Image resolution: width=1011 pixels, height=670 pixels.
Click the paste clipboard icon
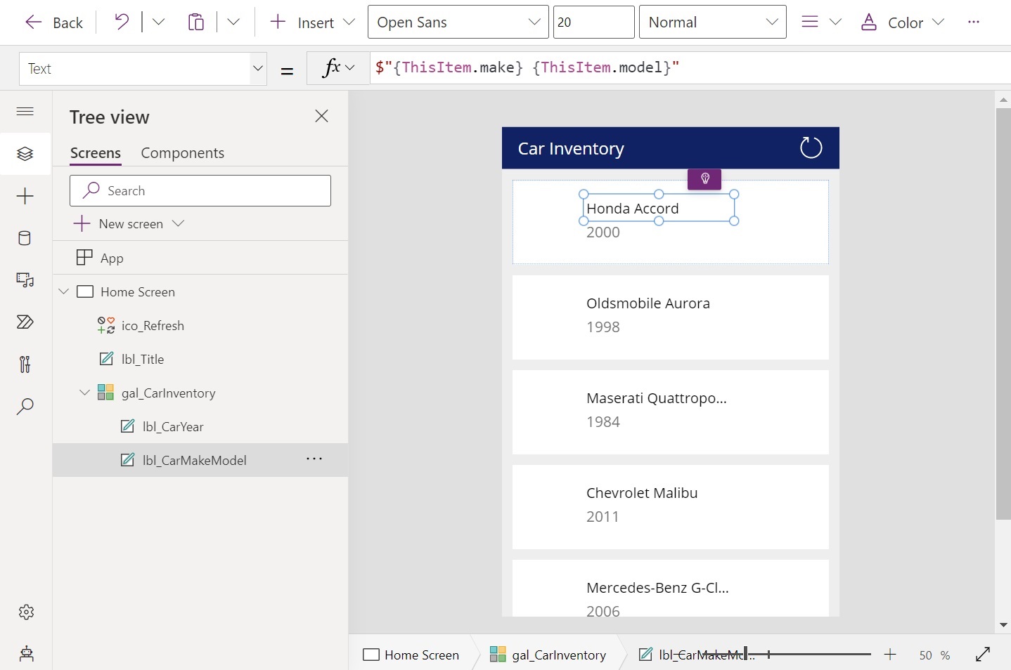tap(196, 22)
